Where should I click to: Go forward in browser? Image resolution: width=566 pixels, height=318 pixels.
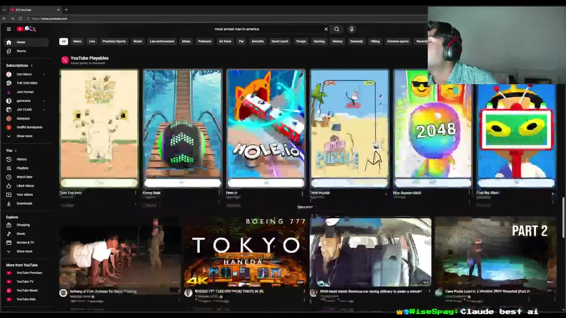pyautogui.click(x=12, y=19)
